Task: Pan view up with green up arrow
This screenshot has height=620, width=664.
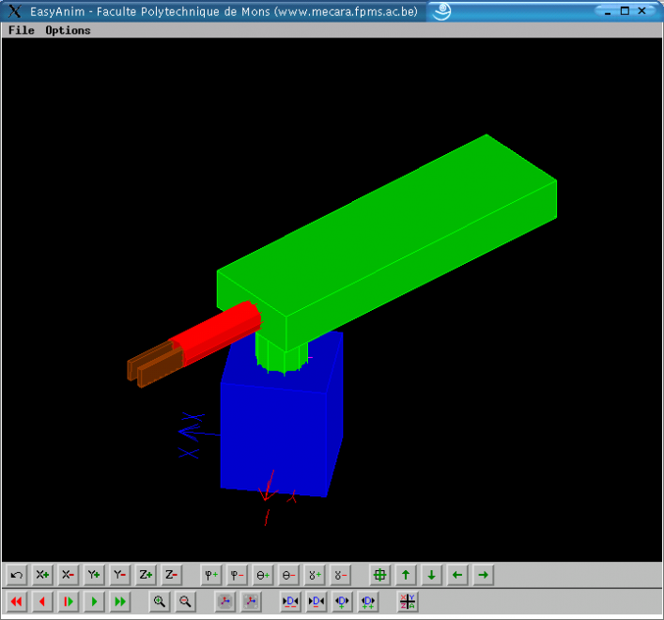Action: pyautogui.click(x=406, y=575)
